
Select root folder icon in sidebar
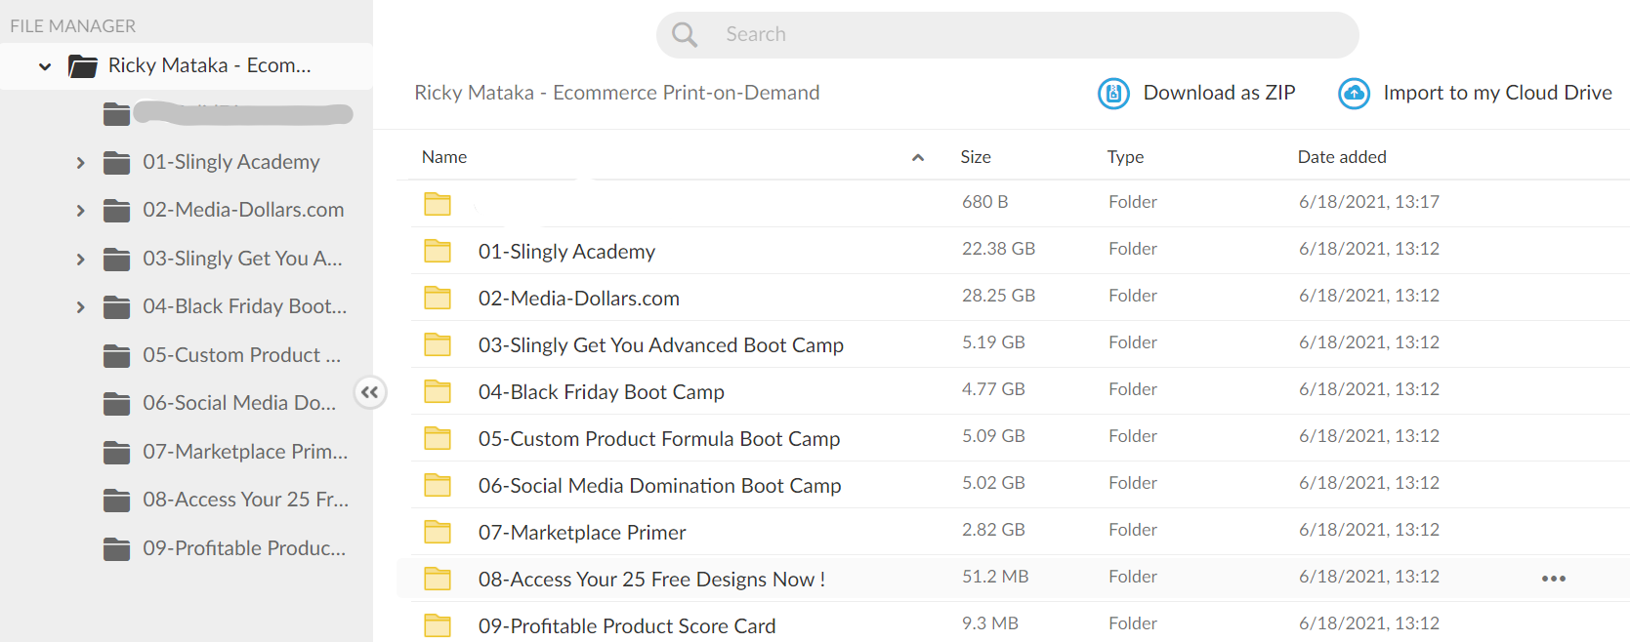point(83,66)
